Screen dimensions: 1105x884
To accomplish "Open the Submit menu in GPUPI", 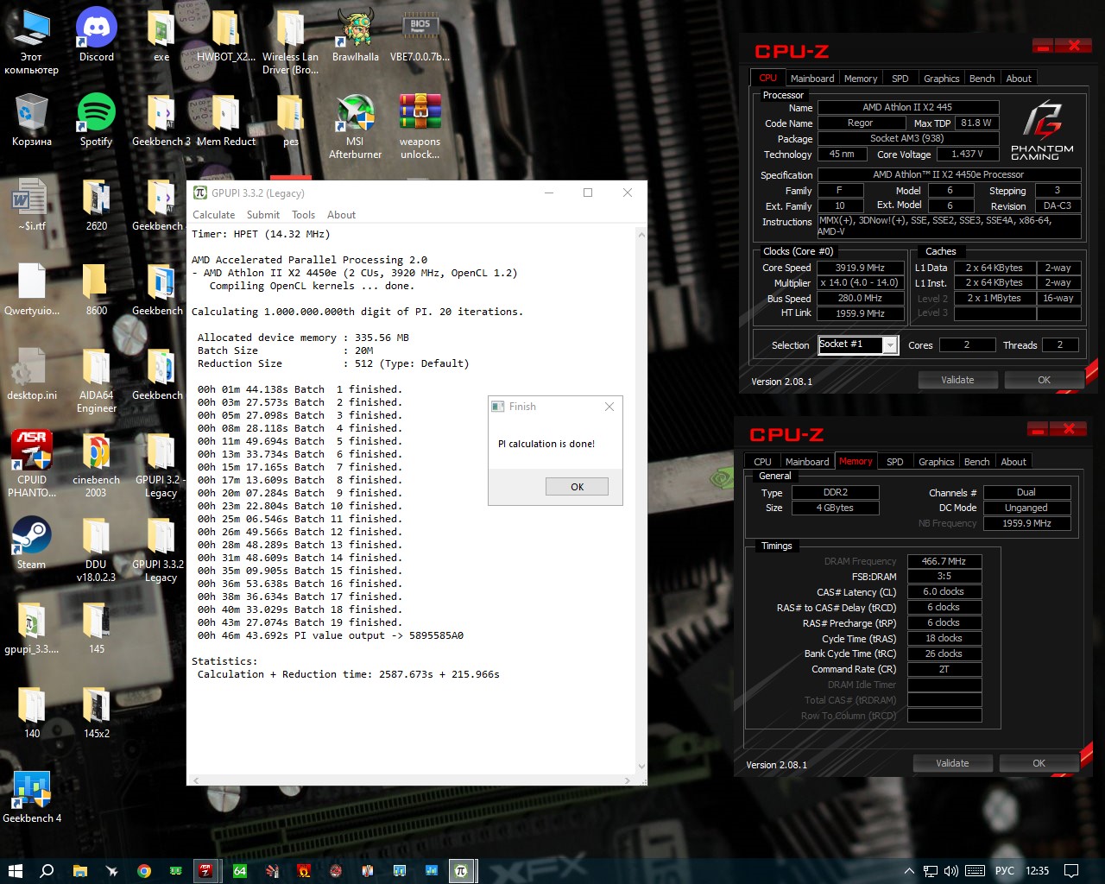I will point(263,215).
